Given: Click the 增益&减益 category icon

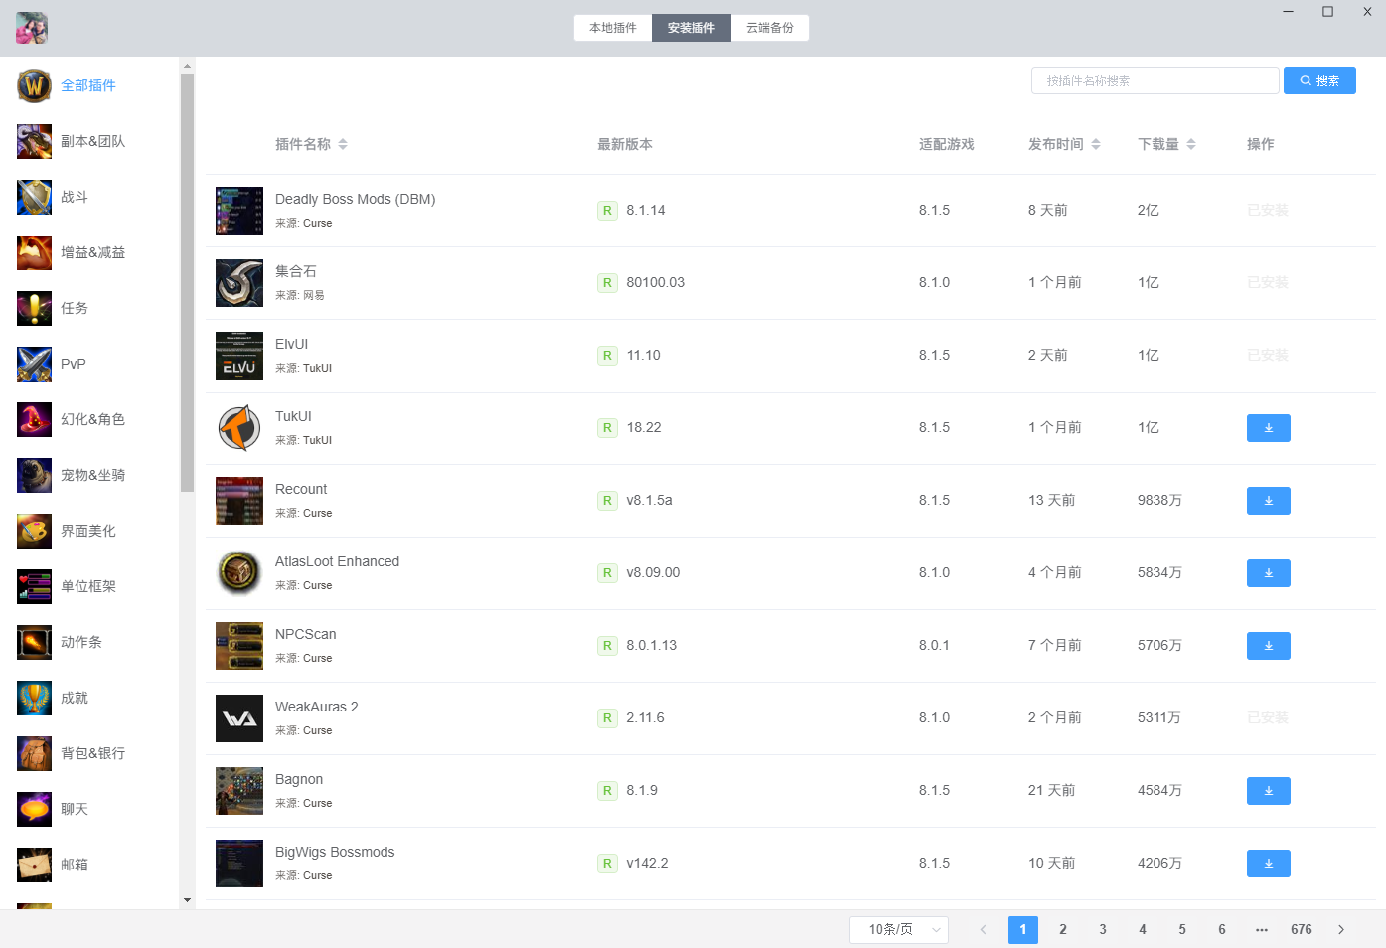Looking at the screenshot, I should tap(34, 253).
